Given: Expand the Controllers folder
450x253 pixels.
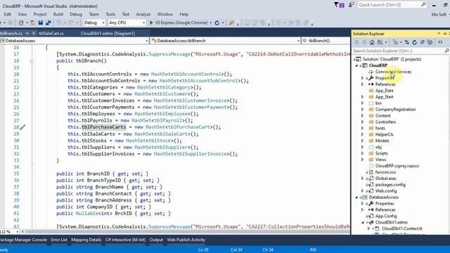Looking at the screenshot, I should [363, 122].
